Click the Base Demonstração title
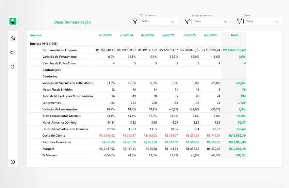 click(72, 22)
